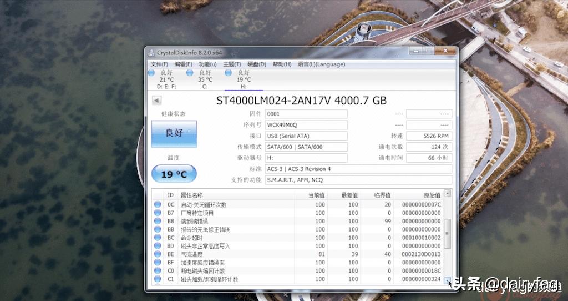Click status icon of attribute B8 row
The height and width of the screenshot is (301, 568).
tap(157, 221)
